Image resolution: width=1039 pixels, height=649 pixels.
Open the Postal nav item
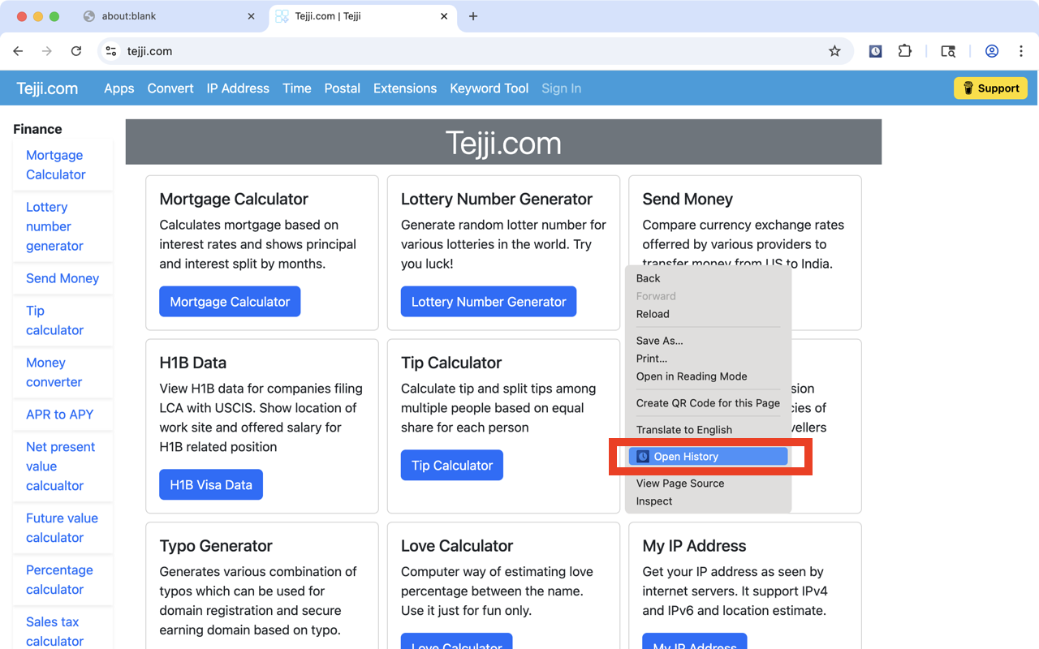point(343,88)
